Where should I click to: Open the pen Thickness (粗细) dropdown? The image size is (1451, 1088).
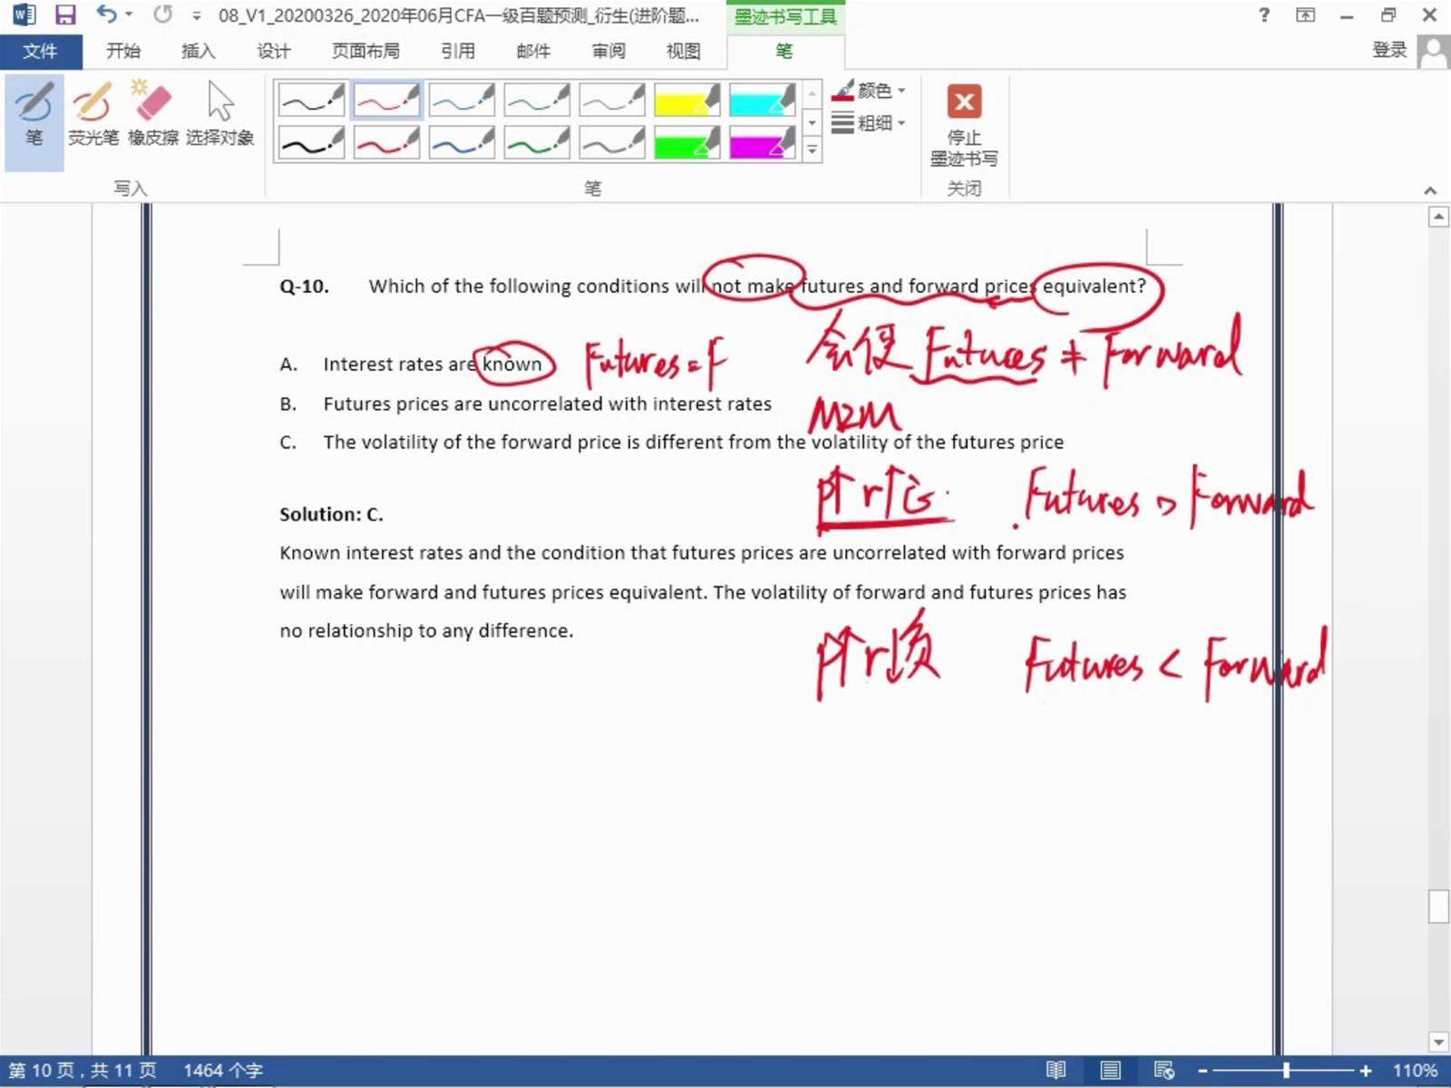869,122
